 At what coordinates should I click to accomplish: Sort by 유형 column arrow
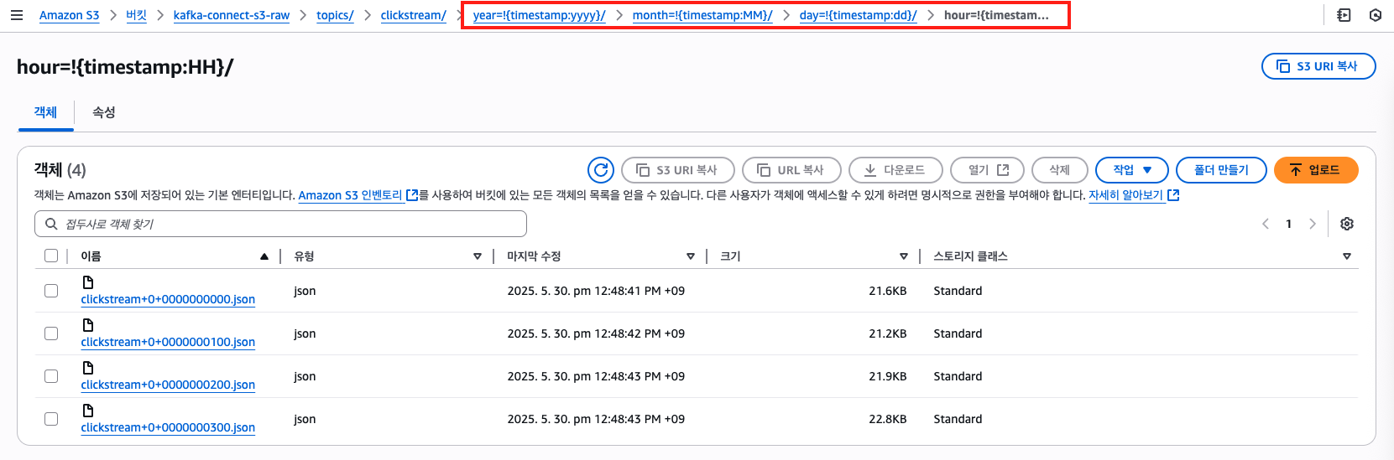[x=478, y=256]
